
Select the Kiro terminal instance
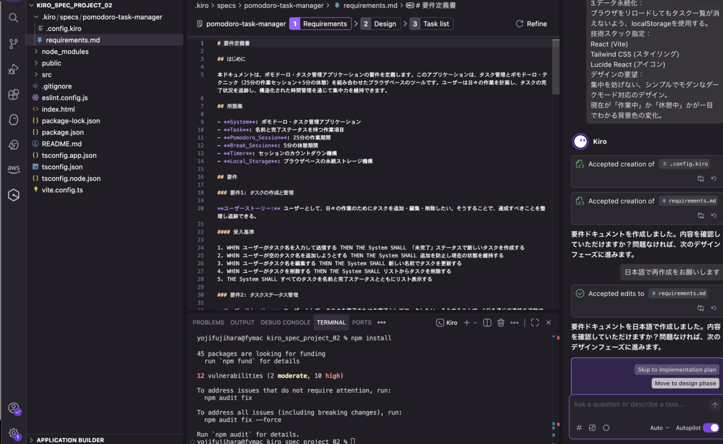(x=446, y=323)
